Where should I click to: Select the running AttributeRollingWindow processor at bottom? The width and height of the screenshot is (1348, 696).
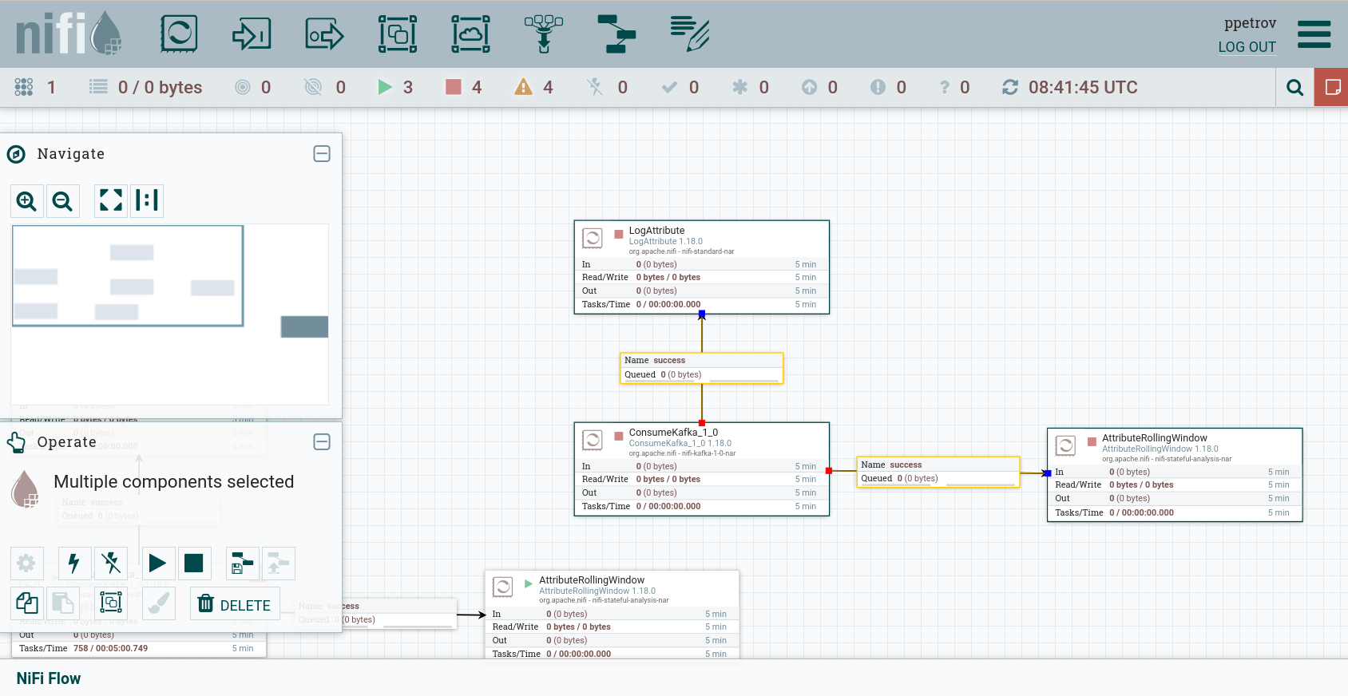click(x=612, y=615)
